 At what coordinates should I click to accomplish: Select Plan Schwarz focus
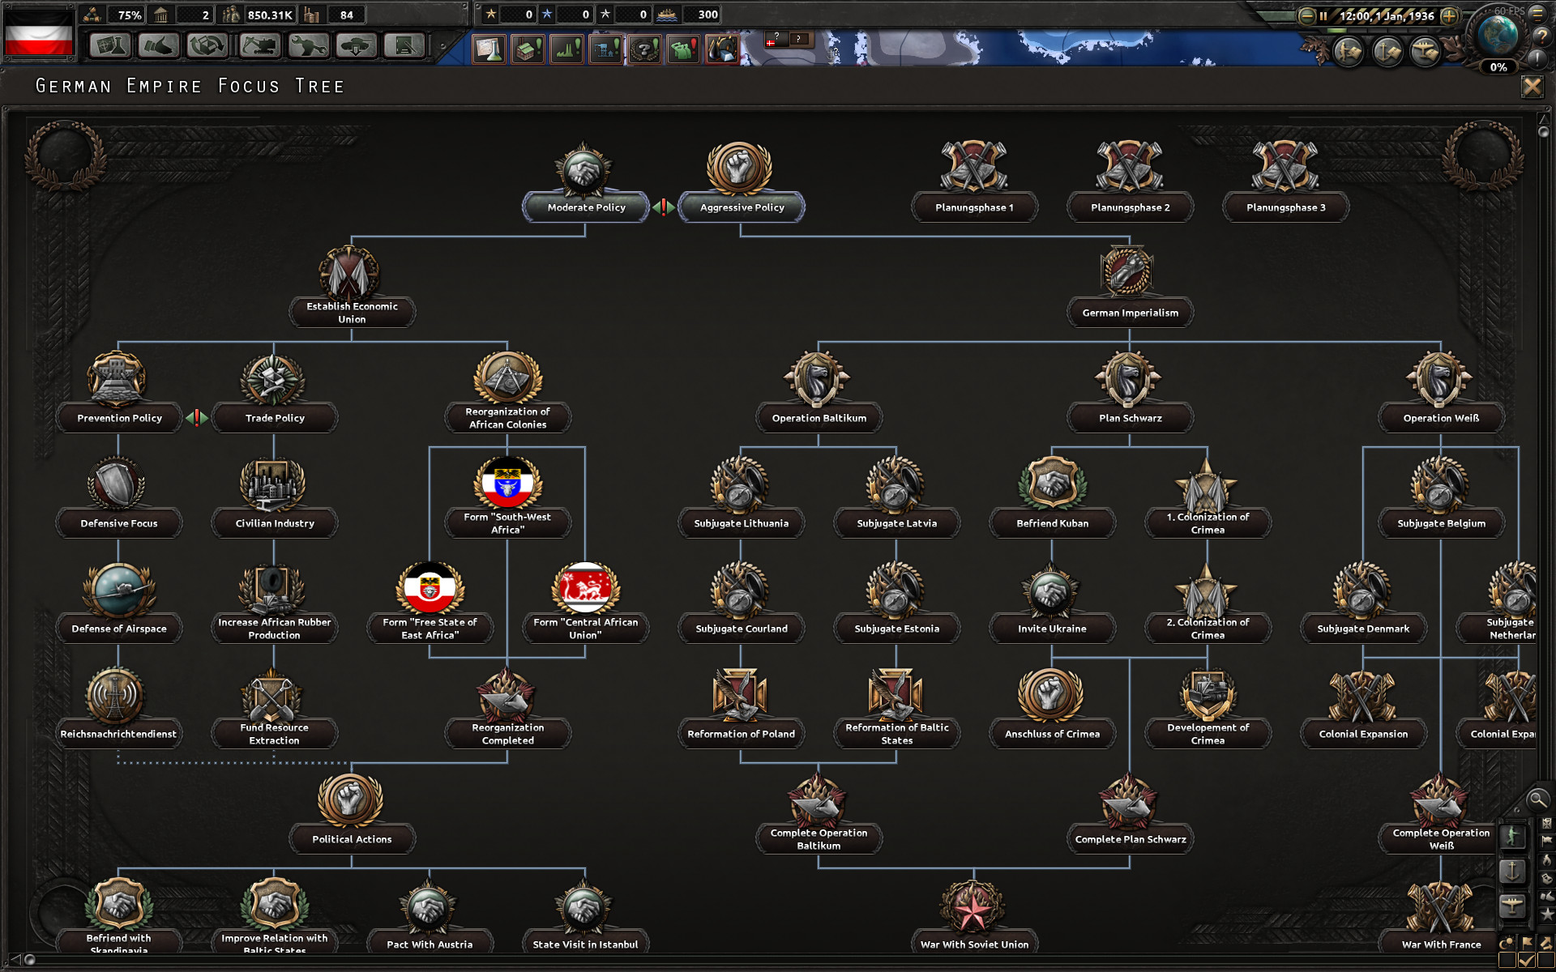tap(1130, 418)
